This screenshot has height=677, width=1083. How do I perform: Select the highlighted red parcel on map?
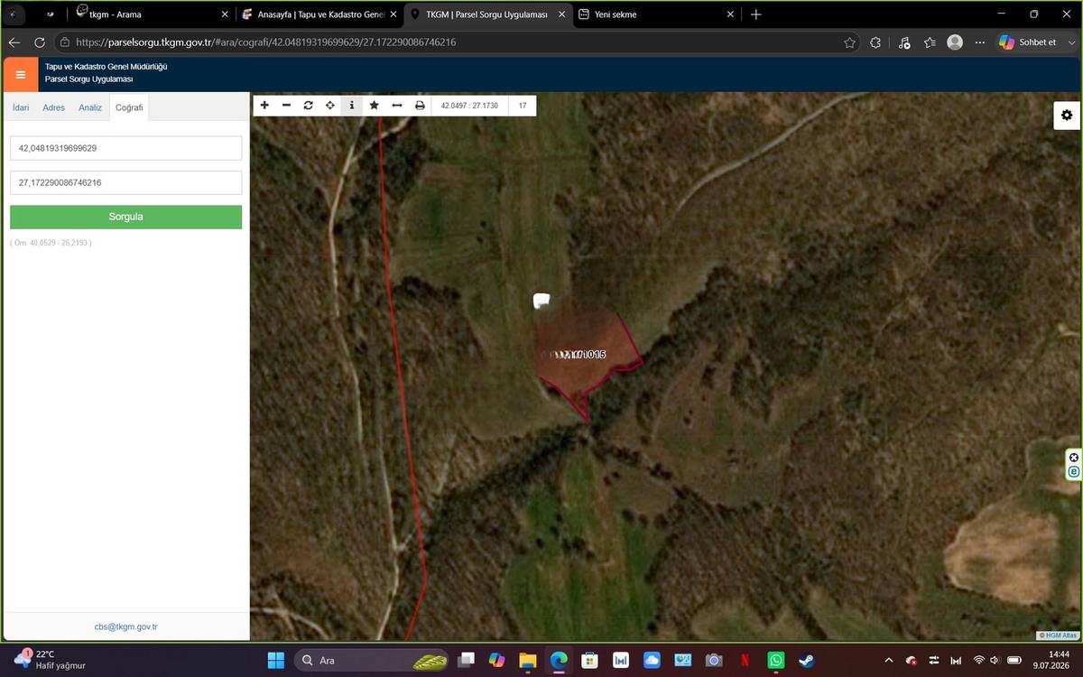[587, 354]
